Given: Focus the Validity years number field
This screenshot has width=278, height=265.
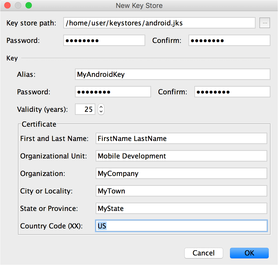Looking at the screenshot, I should (x=85, y=109).
